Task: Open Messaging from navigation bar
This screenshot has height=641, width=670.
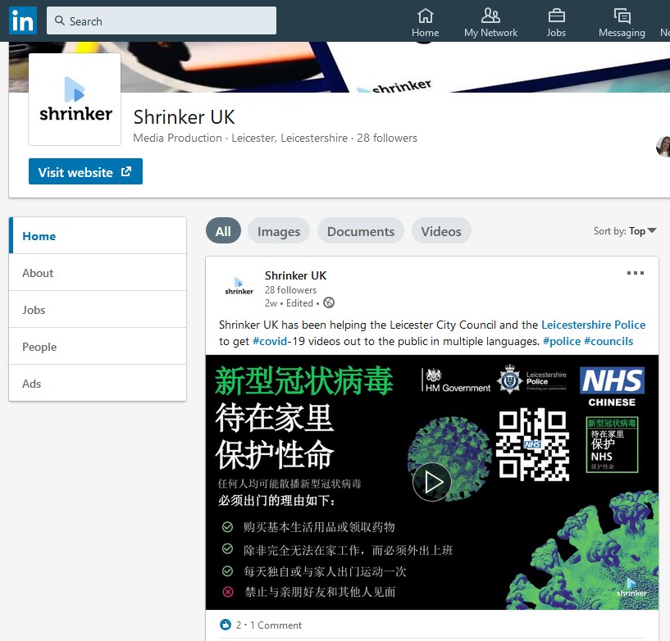Action: click(x=622, y=23)
